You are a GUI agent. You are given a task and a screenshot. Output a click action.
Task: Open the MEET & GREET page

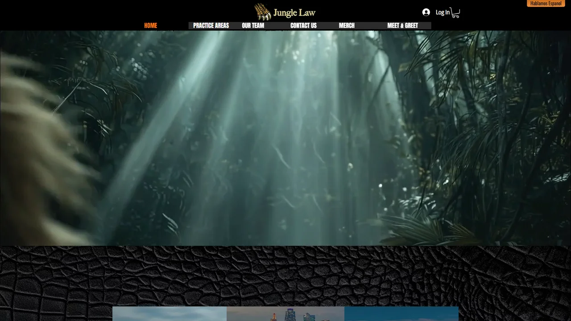[402, 25]
